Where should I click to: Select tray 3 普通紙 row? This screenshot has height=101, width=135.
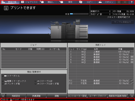pos(101,57)
